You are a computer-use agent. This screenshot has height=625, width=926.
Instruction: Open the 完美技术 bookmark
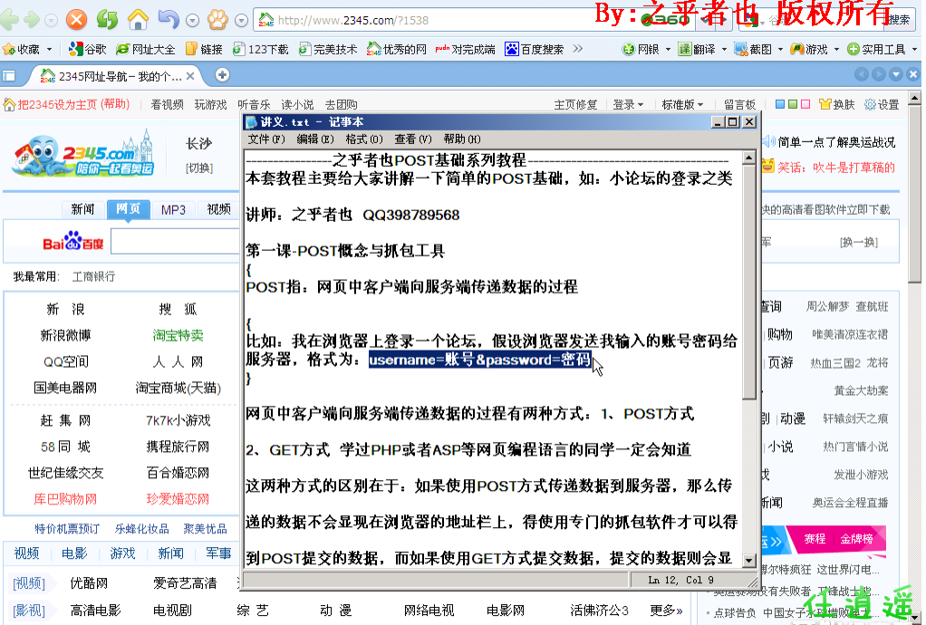coord(328,50)
